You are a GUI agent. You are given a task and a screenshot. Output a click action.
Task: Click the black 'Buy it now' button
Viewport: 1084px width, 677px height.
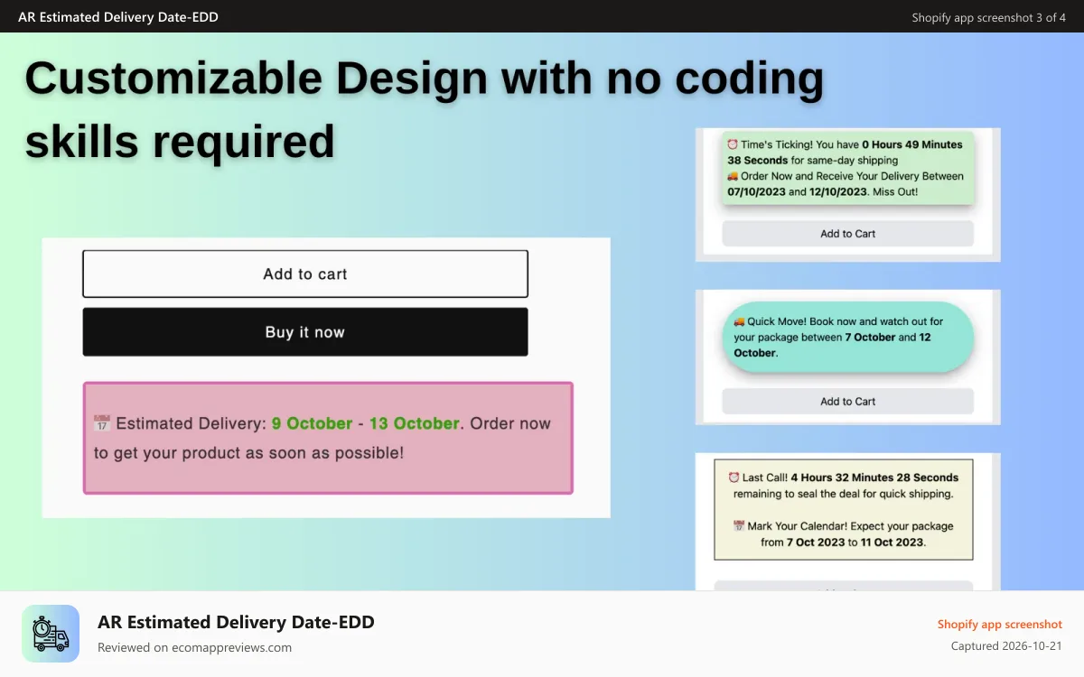click(305, 332)
